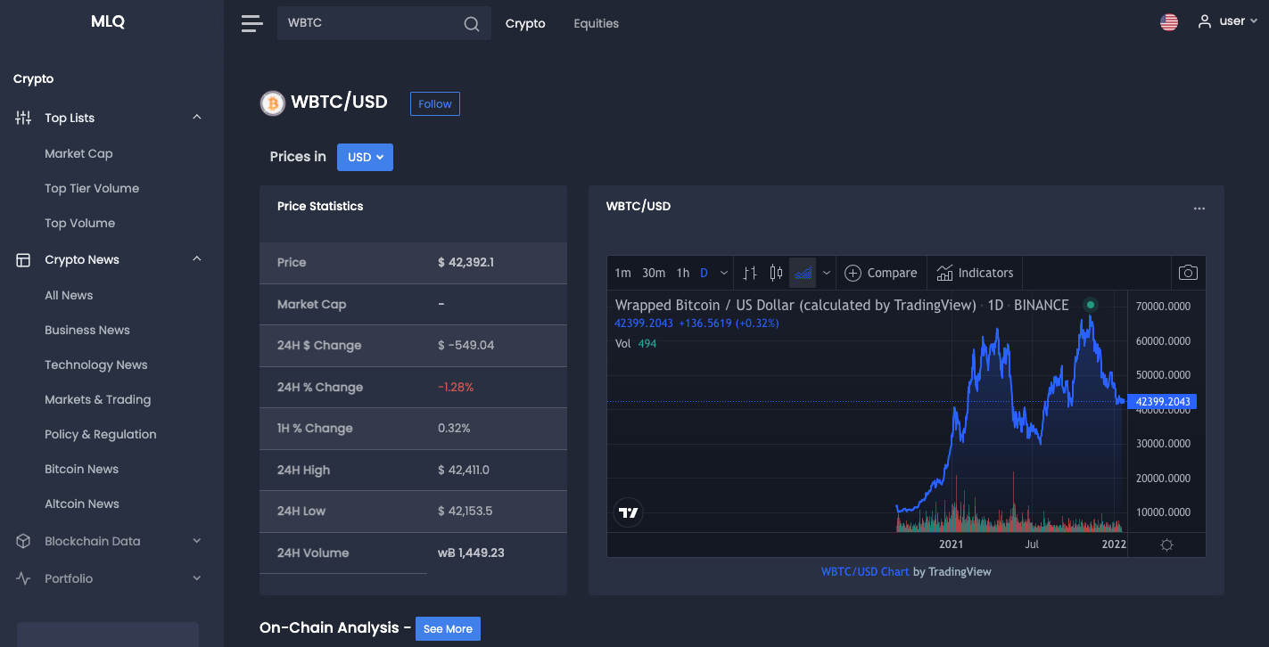This screenshot has height=647, width=1269.
Task: Click the 24H Low value $ 42,153.5
Action: coord(465,511)
